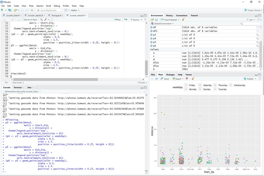Click the Publish icon in Plots pane
264x176 pixels.
(x=245, y=79)
